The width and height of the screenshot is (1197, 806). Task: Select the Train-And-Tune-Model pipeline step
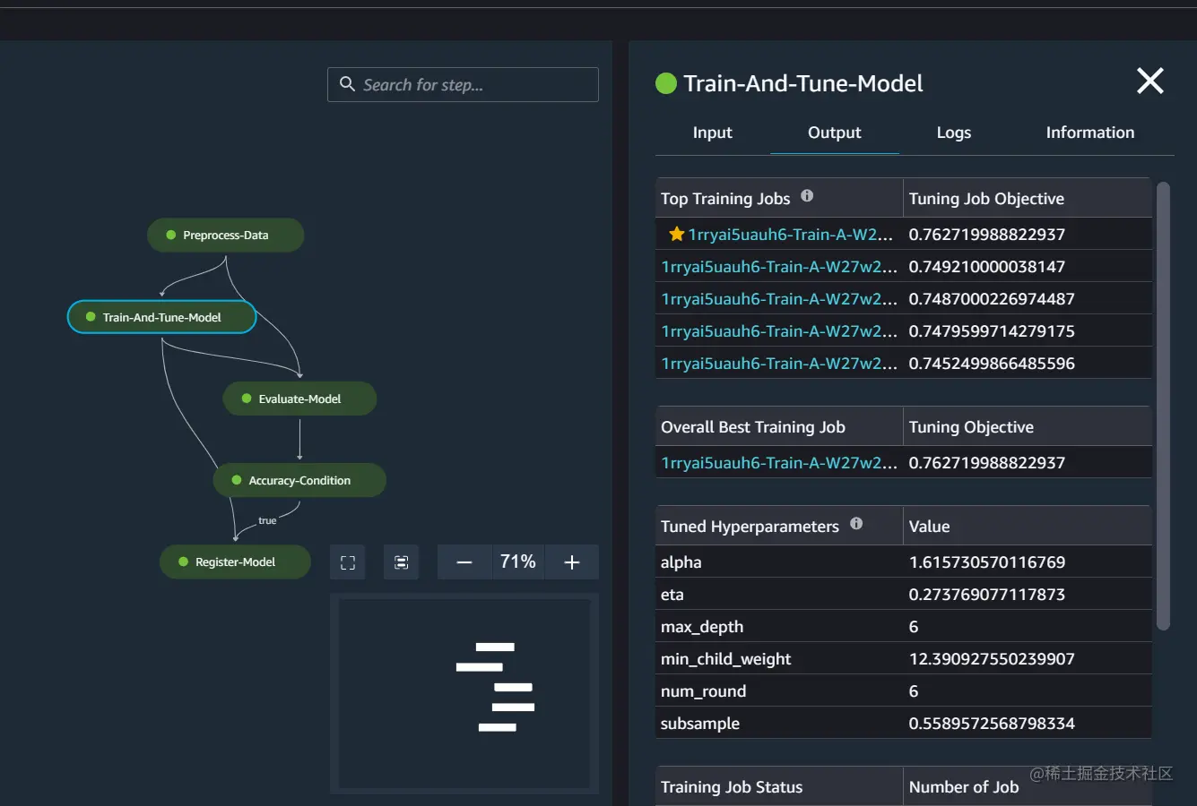coord(162,317)
